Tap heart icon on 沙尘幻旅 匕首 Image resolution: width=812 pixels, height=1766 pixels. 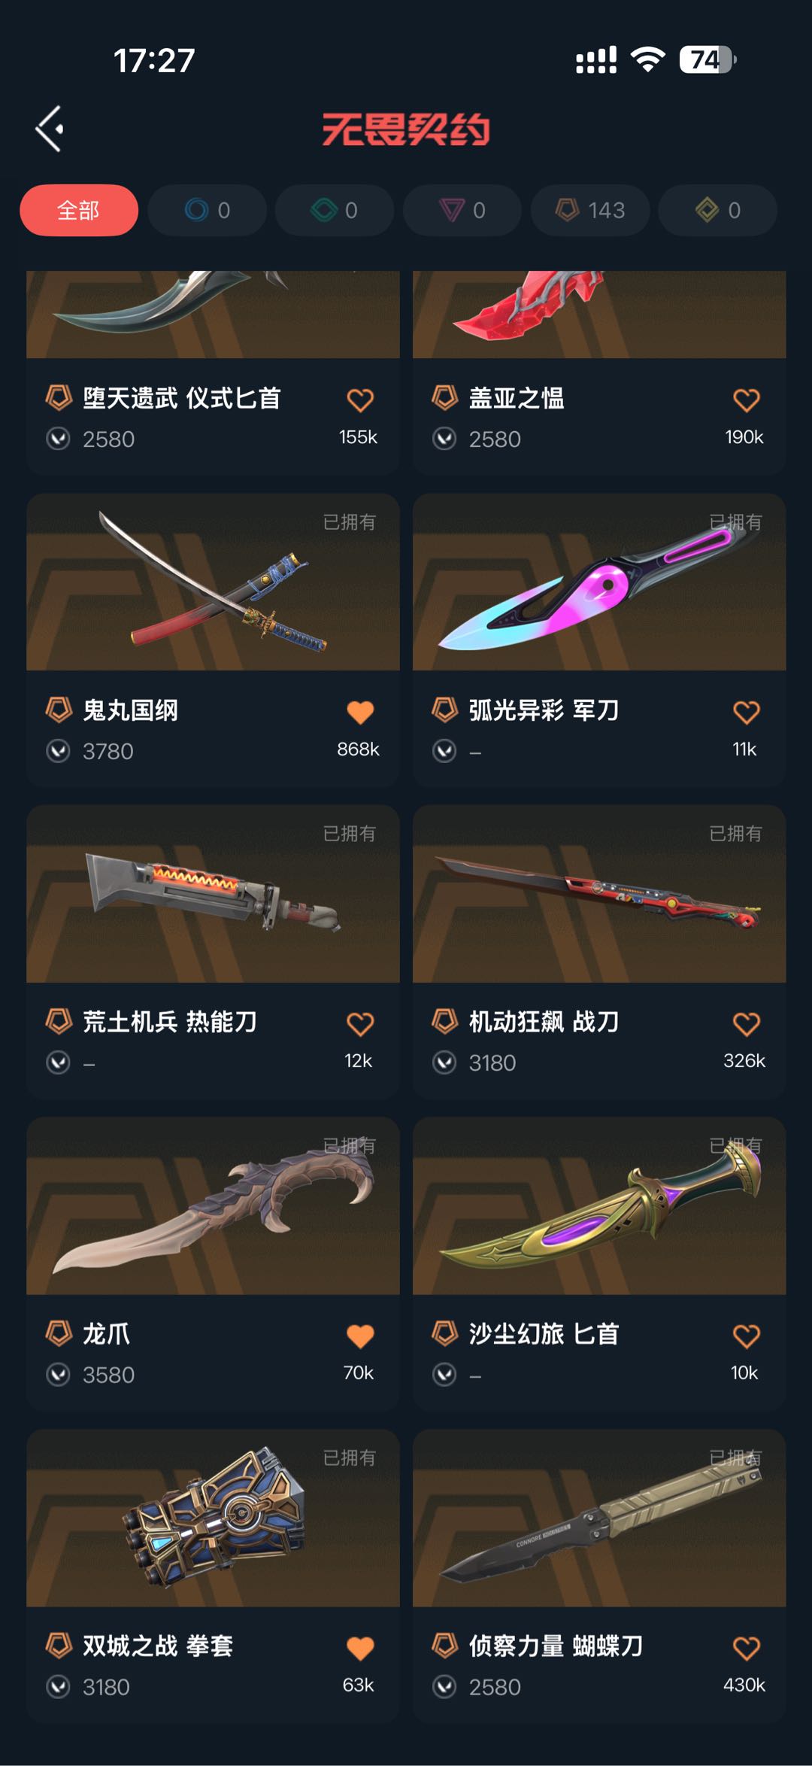[747, 1336]
